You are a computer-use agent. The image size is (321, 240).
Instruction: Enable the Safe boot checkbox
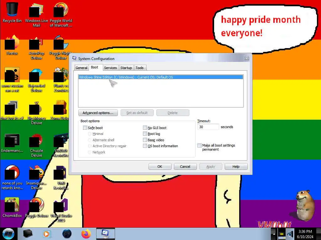(85, 128)
